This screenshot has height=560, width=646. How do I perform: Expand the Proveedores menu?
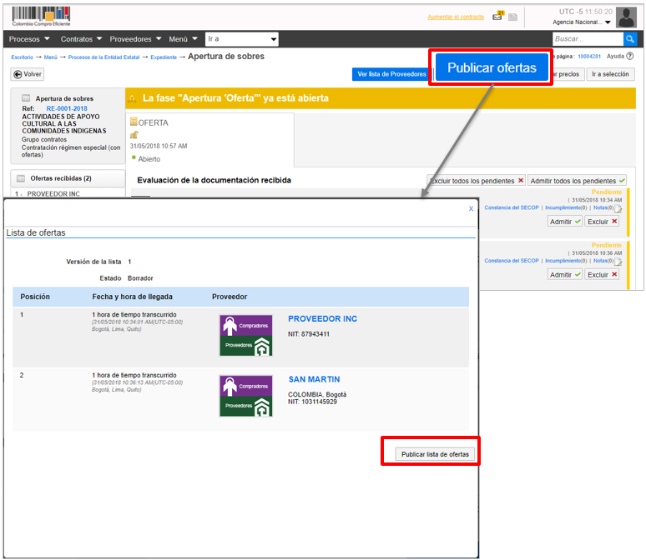[x=135, y=39]
